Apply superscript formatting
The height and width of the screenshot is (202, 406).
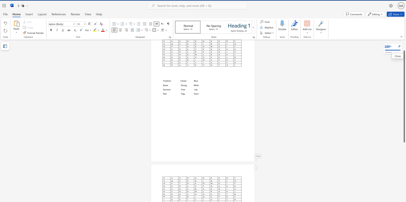pyautogui.click(x=81, y=30)
